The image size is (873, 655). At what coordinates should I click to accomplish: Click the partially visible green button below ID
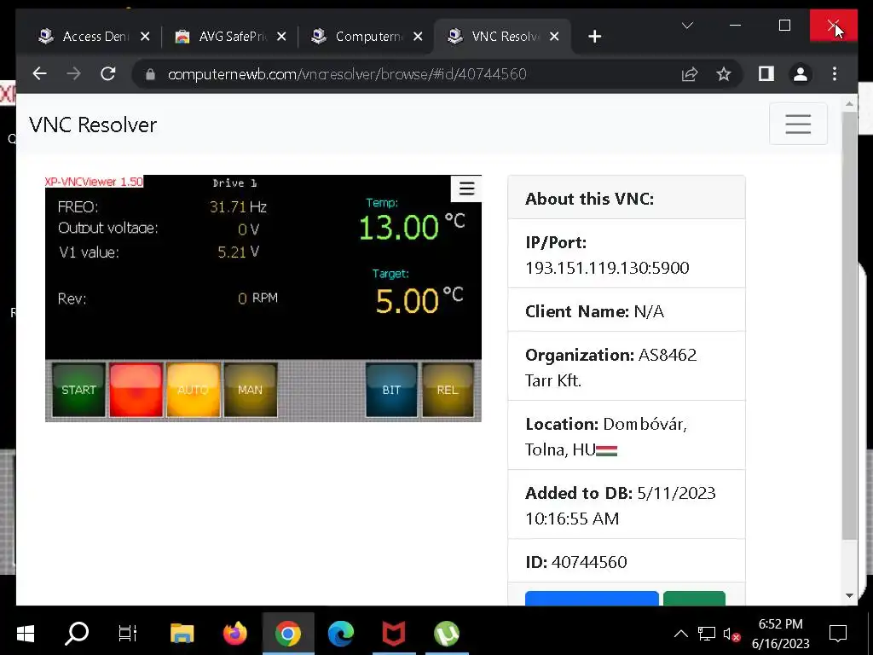[x=694, y=598]
